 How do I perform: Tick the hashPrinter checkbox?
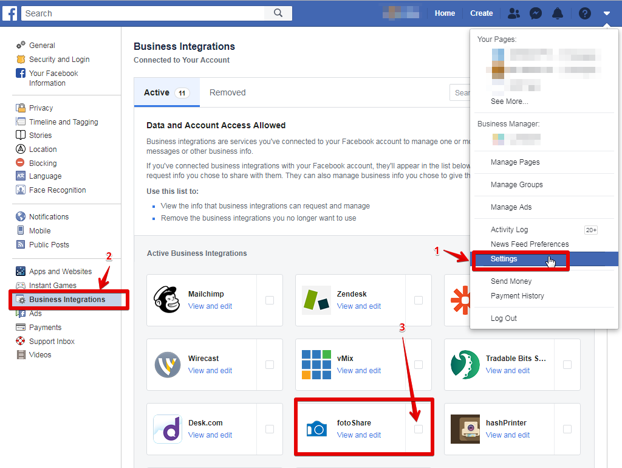tap(567, 429)
